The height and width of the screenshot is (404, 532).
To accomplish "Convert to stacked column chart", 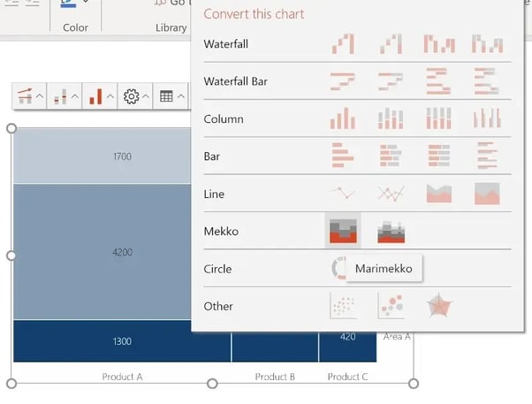I will coord(391,118).
